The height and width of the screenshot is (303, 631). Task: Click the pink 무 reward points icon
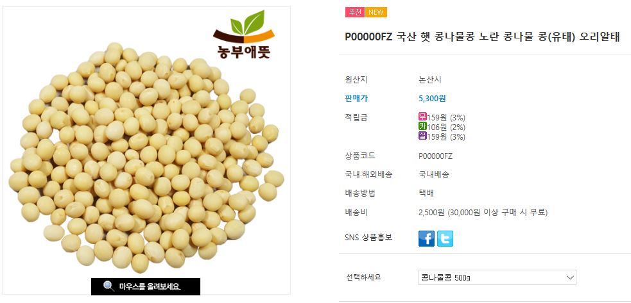pos(422,117)
